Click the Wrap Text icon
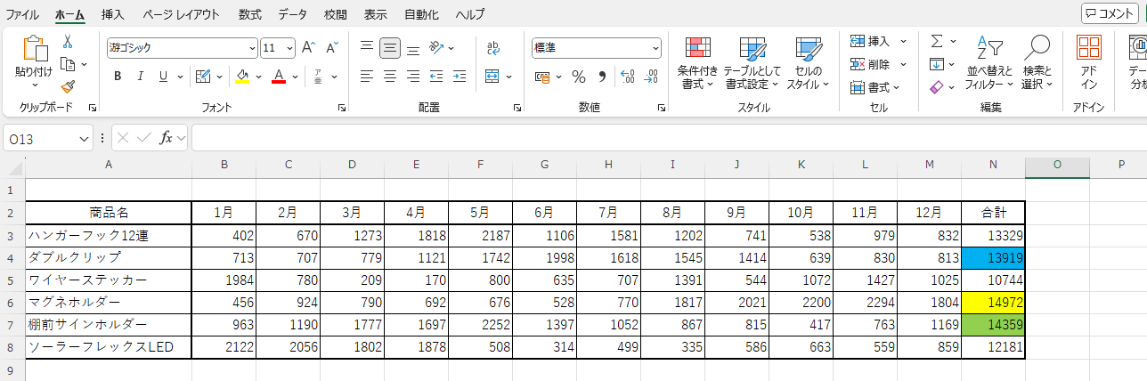The image size is (1147, 381). click(x=492, y=48)
